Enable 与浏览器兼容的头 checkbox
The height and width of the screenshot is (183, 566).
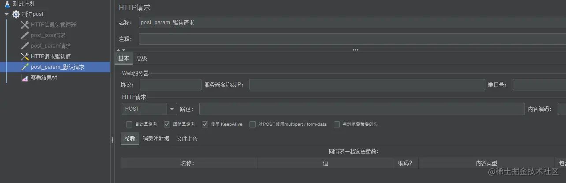tap(337, 124)
